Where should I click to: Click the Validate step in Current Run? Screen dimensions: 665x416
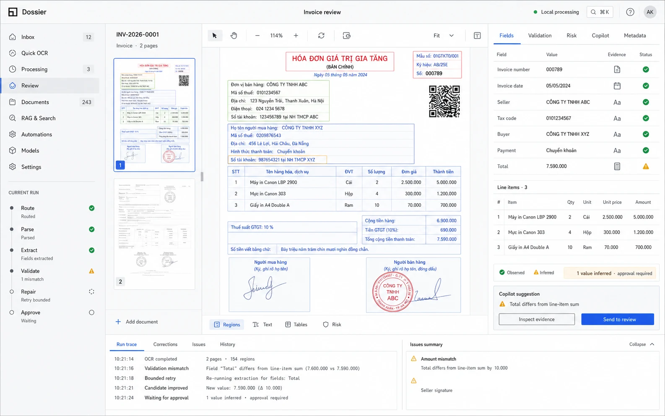(52, 275)
